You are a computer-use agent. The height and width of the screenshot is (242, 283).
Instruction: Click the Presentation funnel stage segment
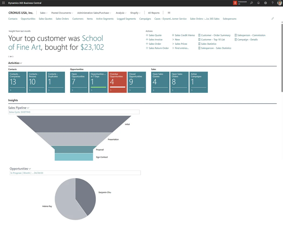coord(74,139)
